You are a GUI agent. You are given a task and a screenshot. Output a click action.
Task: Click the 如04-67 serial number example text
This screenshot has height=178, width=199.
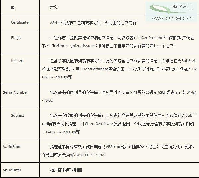pyautogui.click(x=189, y=92)
